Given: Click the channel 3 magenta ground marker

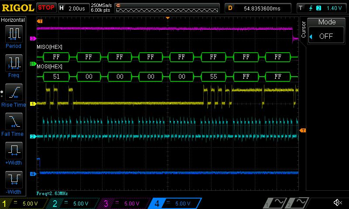Looking at the screenshot, I should [33, 39].
